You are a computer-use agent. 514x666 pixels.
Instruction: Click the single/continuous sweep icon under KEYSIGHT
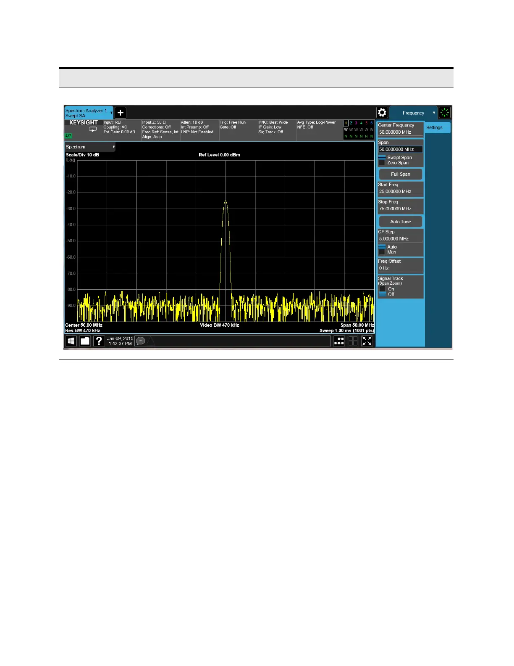tap(93, 129)
